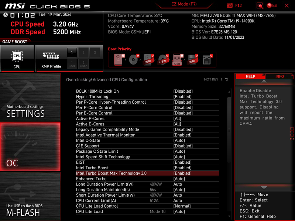Click the scroll up arrow of settings list

pos(229,92)
